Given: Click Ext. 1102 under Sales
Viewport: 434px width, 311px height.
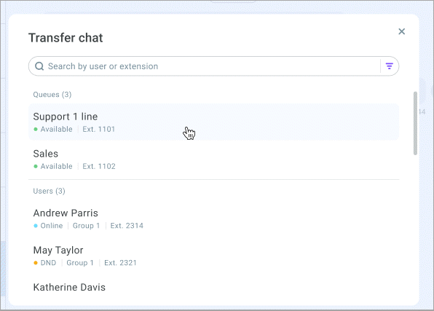Looking at the screenshot, I should click(x=99, y=167).
